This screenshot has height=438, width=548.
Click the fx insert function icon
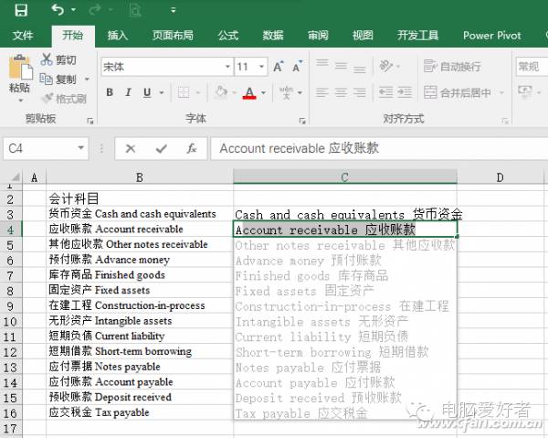click(x=192, y=149)
